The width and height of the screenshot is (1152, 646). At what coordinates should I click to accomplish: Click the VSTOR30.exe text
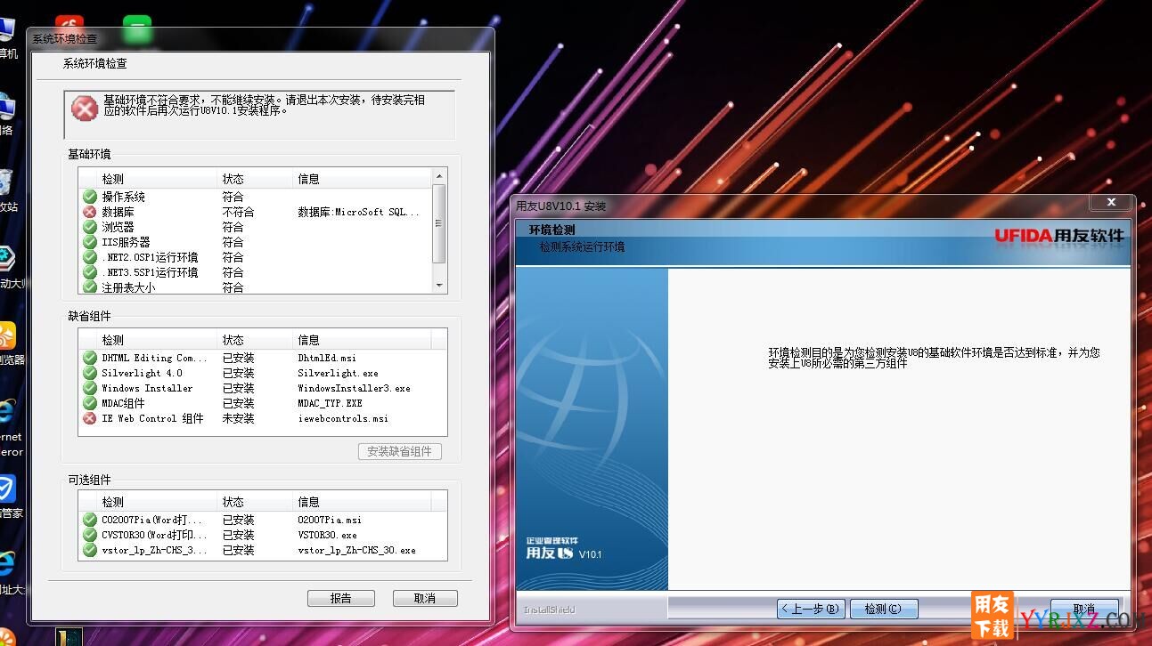pyautogui.click(x=327, y=535)
